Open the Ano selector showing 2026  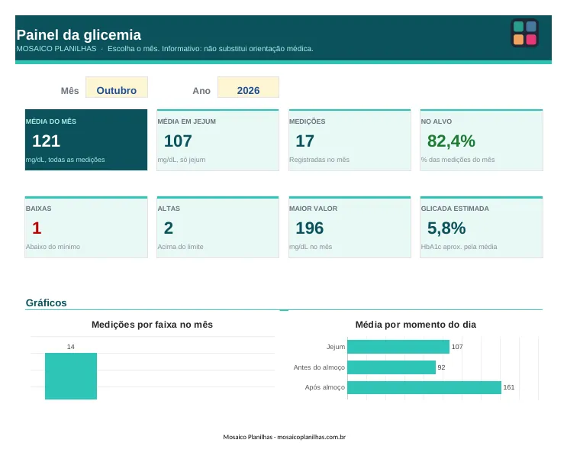(x=248, y=87)
